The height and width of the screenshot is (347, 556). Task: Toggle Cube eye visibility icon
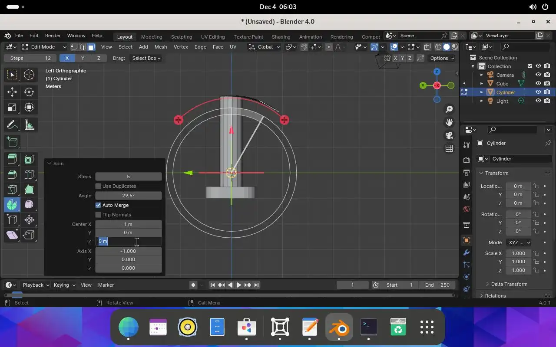click(x=538, y=83)
